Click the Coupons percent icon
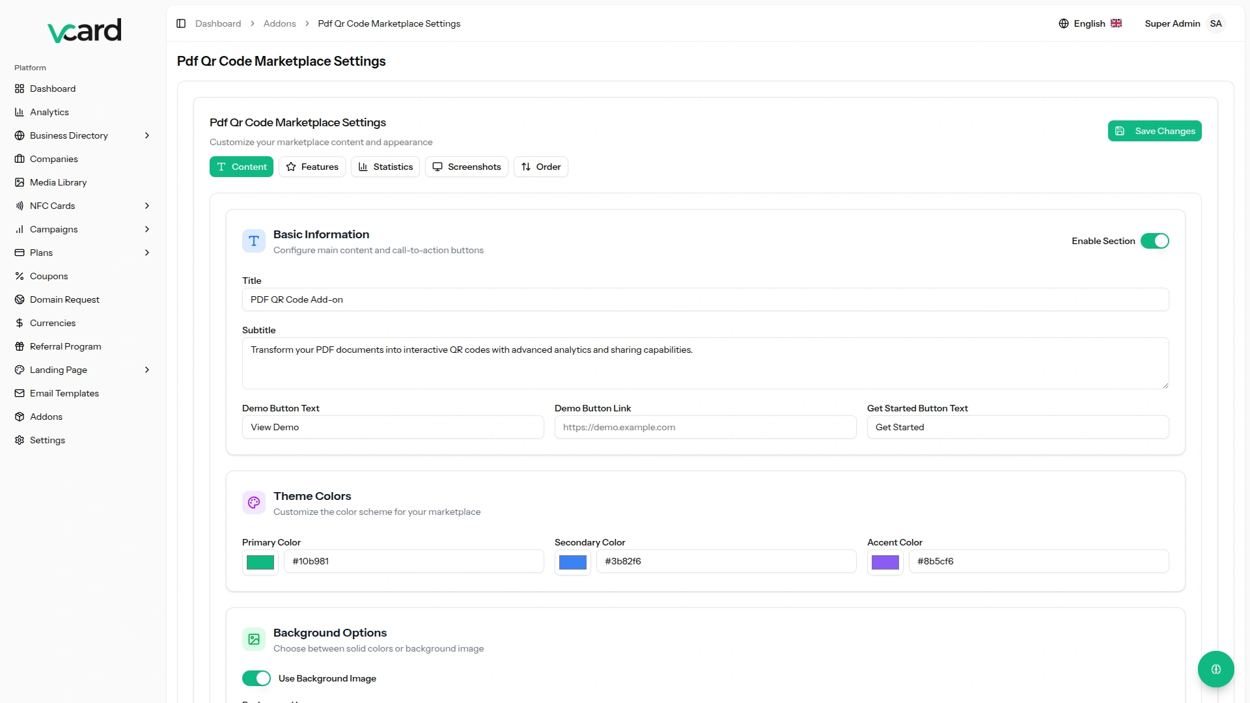 [20, 276]
